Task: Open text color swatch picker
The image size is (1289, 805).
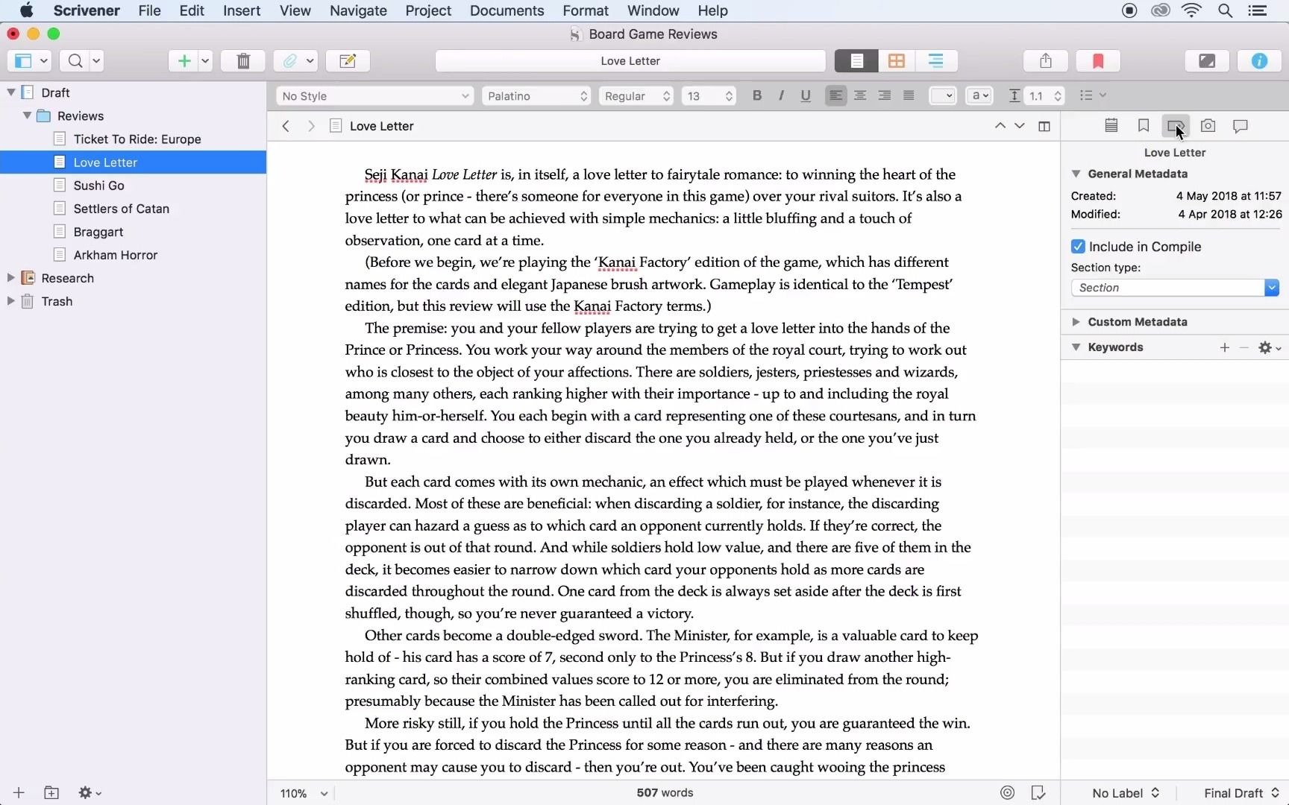Action: (943, 95)
